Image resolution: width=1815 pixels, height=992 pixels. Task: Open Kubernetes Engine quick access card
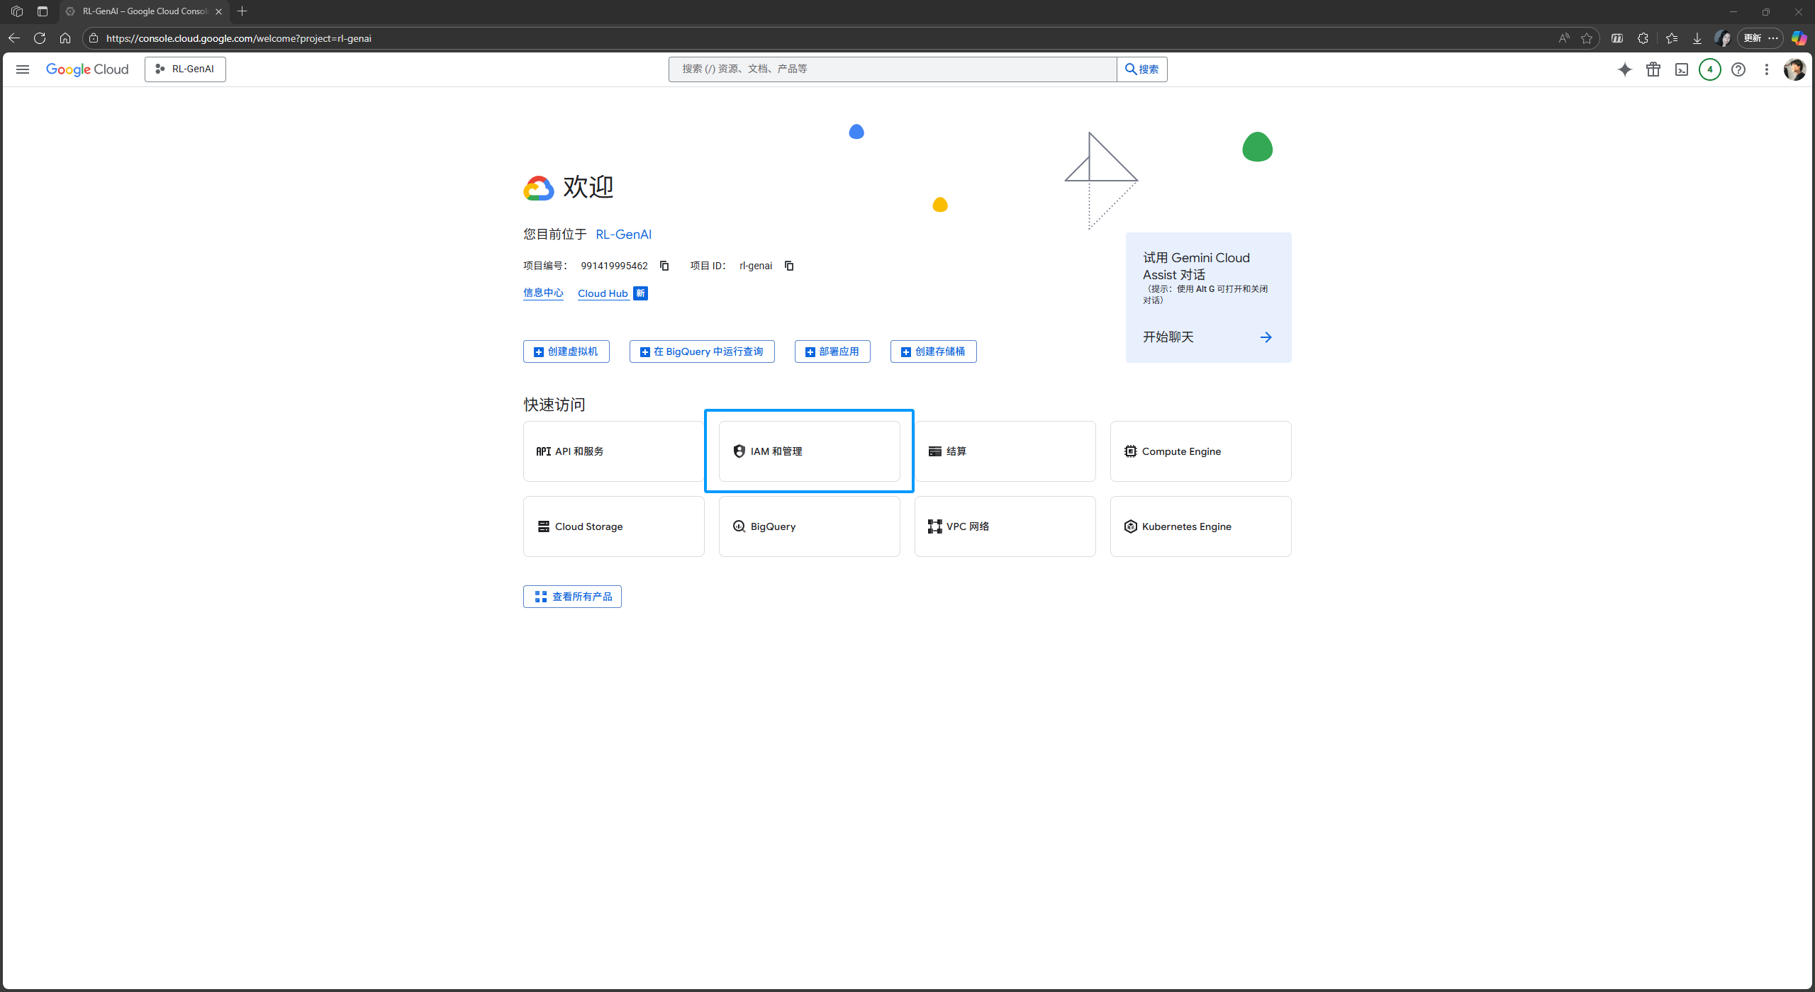1200,526
